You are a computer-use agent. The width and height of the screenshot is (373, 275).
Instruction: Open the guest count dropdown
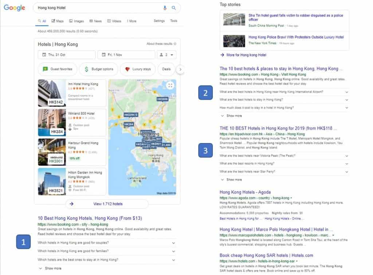pyautogui.click(x=166, y=55)
